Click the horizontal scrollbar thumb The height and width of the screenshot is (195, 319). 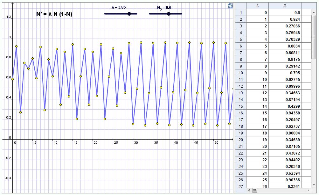255,190
